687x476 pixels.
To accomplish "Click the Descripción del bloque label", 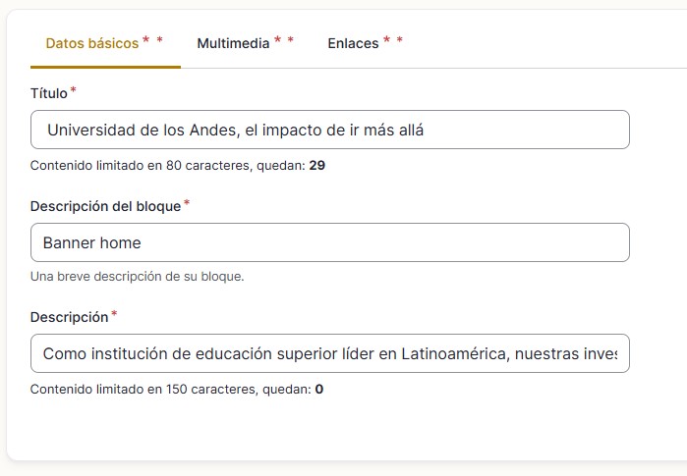I will click(105, 206).
